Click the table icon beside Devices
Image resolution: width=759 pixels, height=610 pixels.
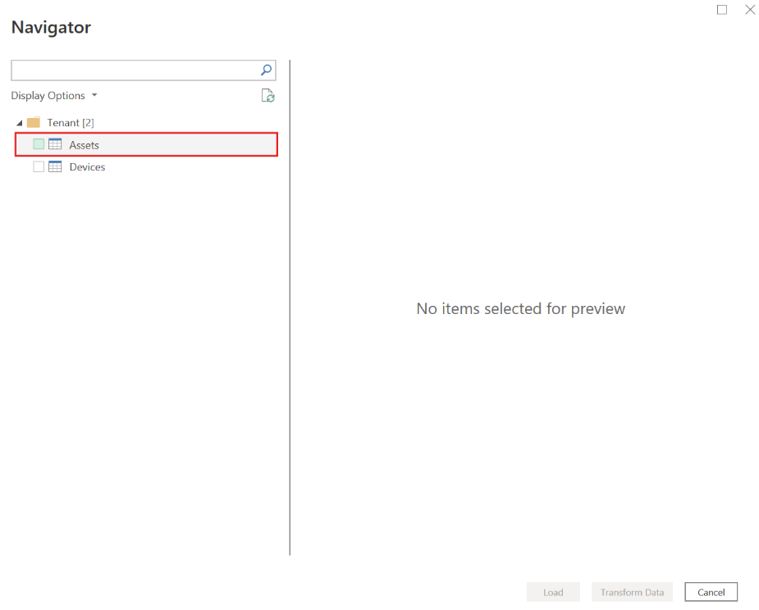coord(54,166)
